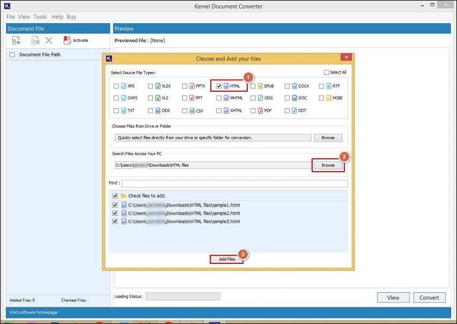The width and height of the screenshot is (457, 324).
Task: Uncheck the HTML source type checkbox
Action: (x=219, y=86)
